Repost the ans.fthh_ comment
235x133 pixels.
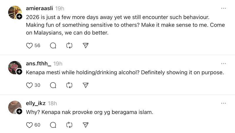(x=69, y=85)
